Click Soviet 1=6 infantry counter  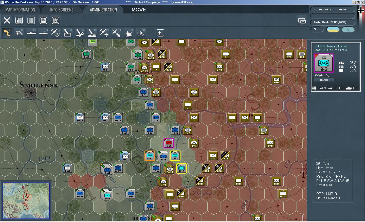188,130
